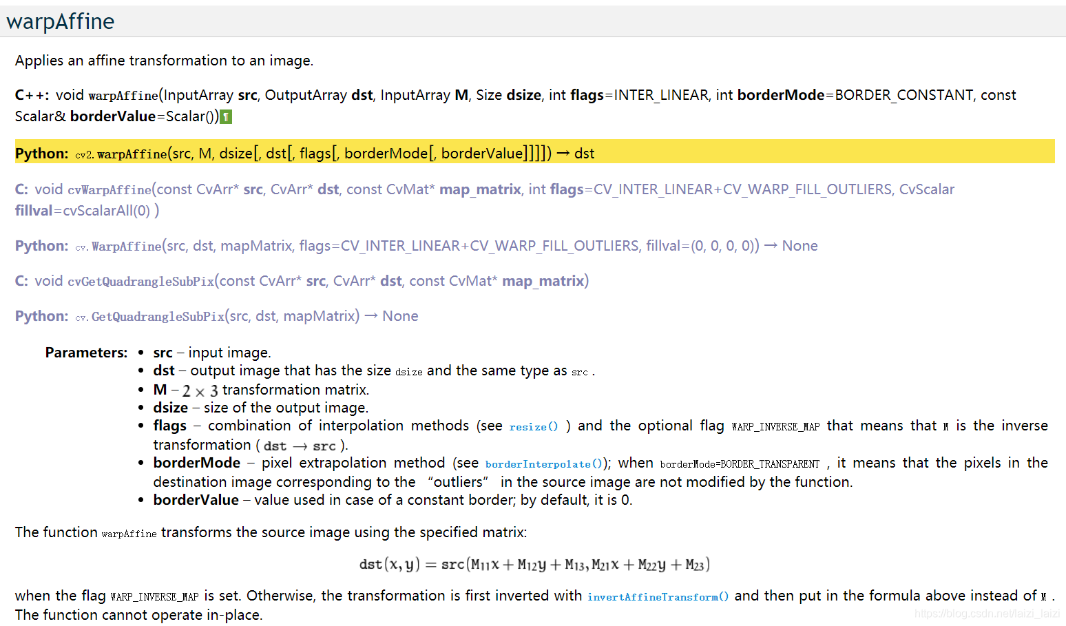Open the resize() link
Viewport: 1066px width, 626px height.
pyautogui.click(x=534, y=427)
